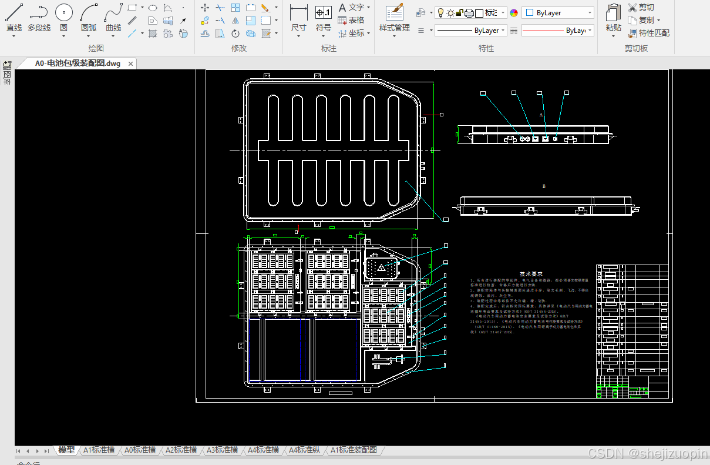The image size is (710, 465).
Task: Click the rotate tool in 修改 panel
Action: point(235,34)
